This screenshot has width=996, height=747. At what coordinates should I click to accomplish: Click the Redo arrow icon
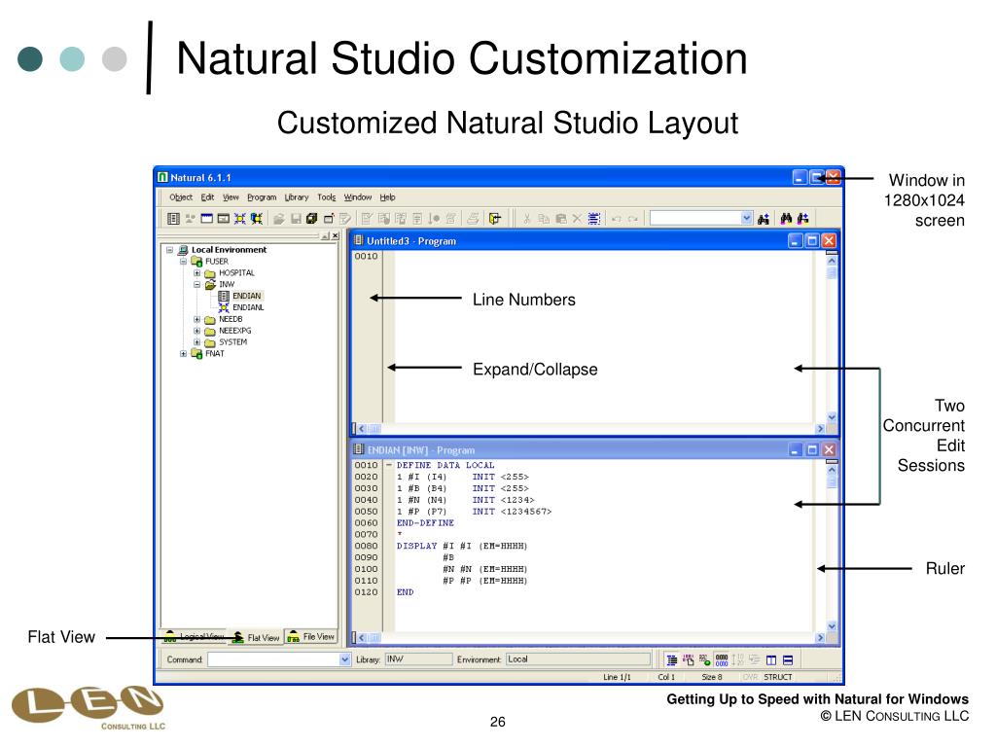click(632, 219)
